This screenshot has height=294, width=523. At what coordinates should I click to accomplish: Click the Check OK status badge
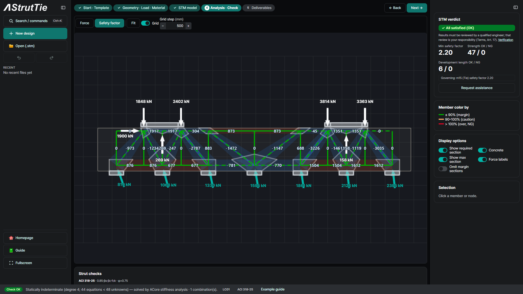tap(13, 289)
